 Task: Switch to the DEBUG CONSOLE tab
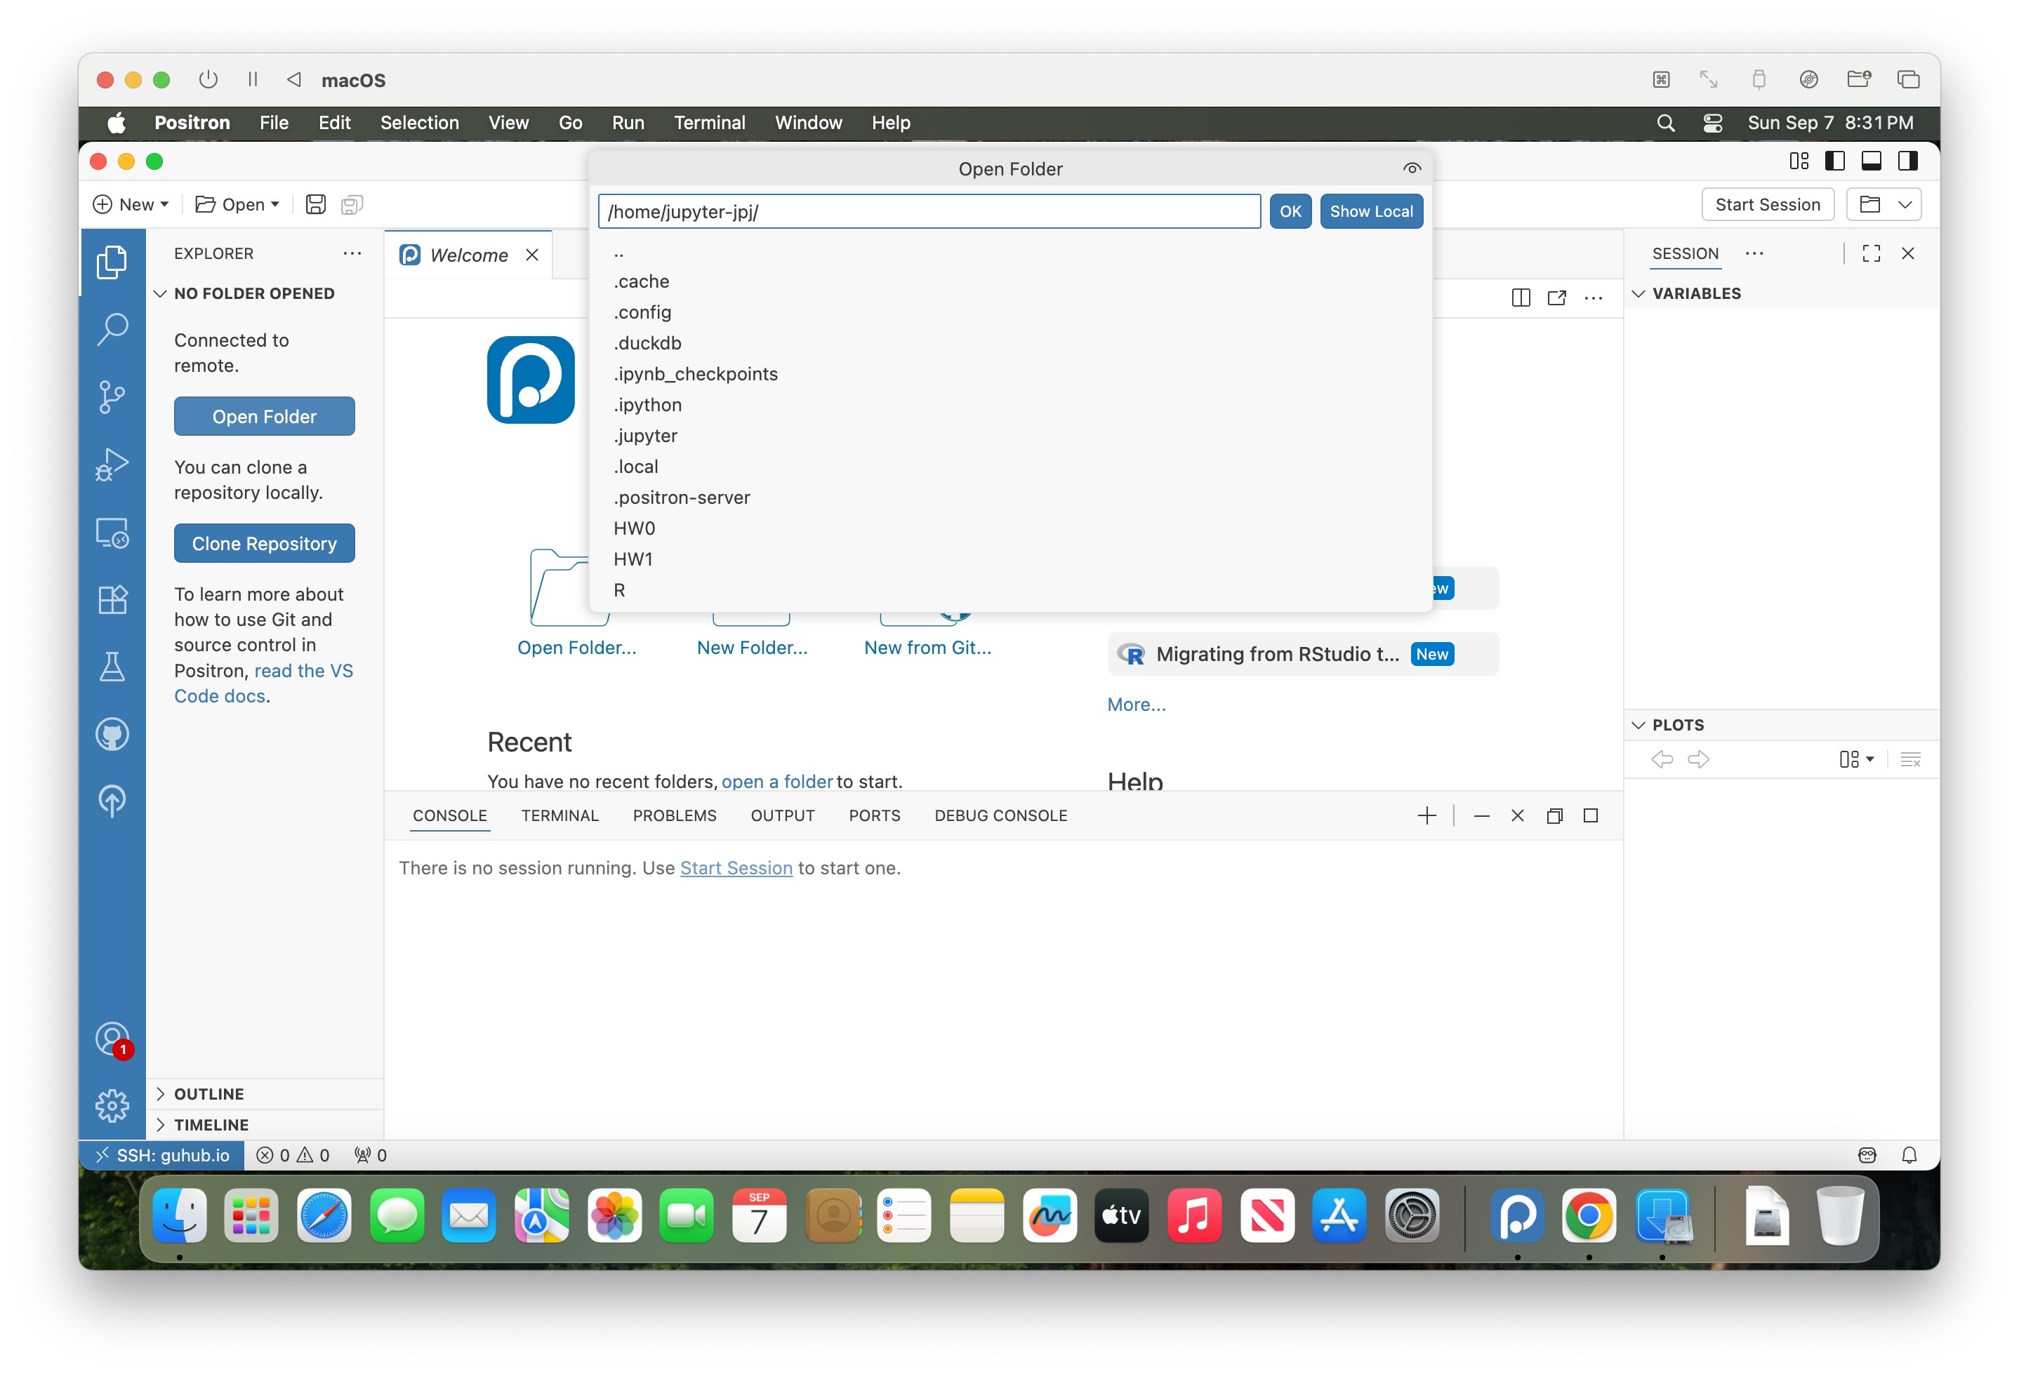pyautogui.click(x=1001, y=815)
